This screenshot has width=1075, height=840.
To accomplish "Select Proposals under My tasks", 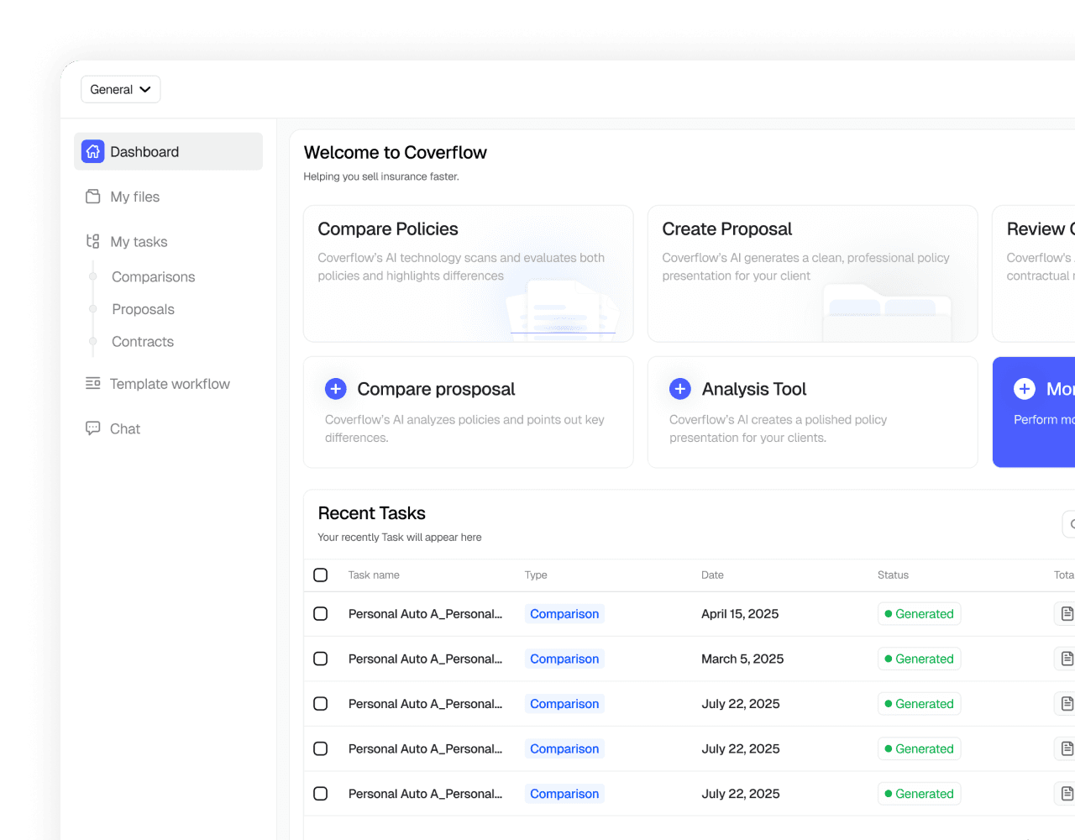I will (x=144, y=309).
